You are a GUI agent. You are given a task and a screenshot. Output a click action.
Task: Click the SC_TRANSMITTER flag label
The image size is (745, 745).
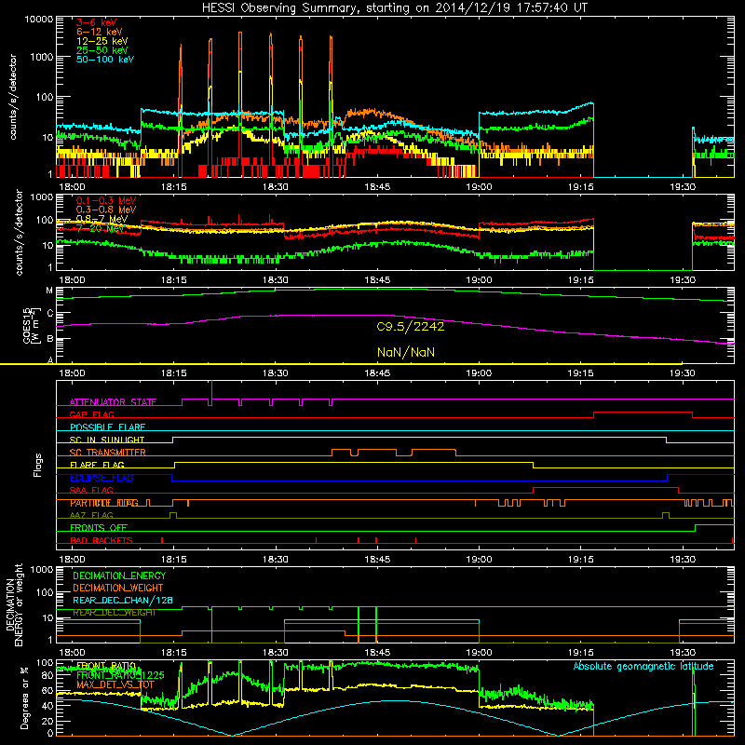coord(108,453)
